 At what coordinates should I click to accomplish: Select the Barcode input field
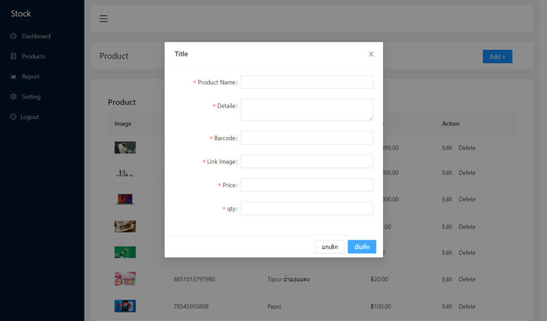pyautogui.click(x=306, y=138)
